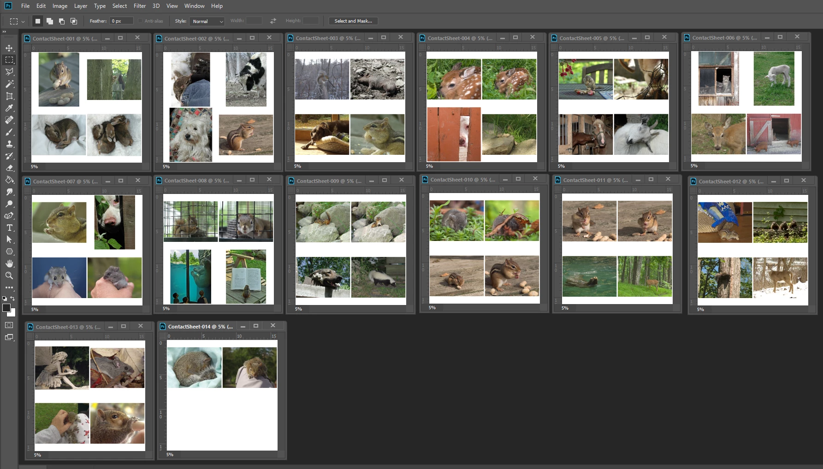Open the Style dropdown set to Normal
The width and height of the screenshot is (823, 469).
pyautogui.click(x=207, y=21)
